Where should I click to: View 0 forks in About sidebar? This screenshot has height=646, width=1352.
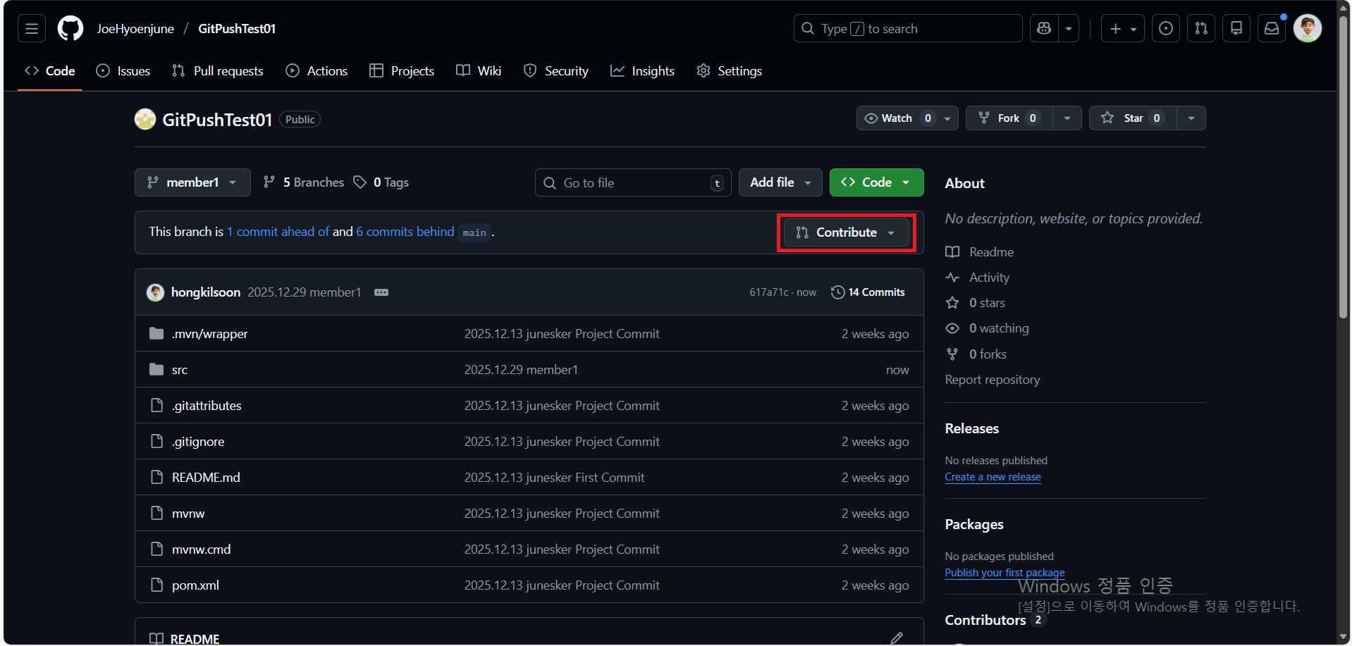[976, 354]
